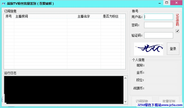Close the 战旗TV window
This screenshot has width=184, height=108.
click(176, 3)
